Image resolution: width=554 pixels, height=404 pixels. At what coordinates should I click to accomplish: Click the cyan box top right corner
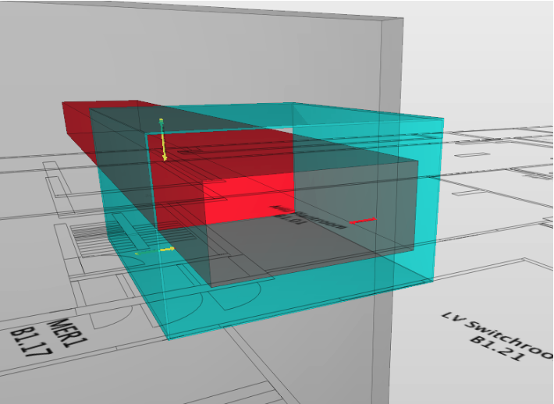442,119
